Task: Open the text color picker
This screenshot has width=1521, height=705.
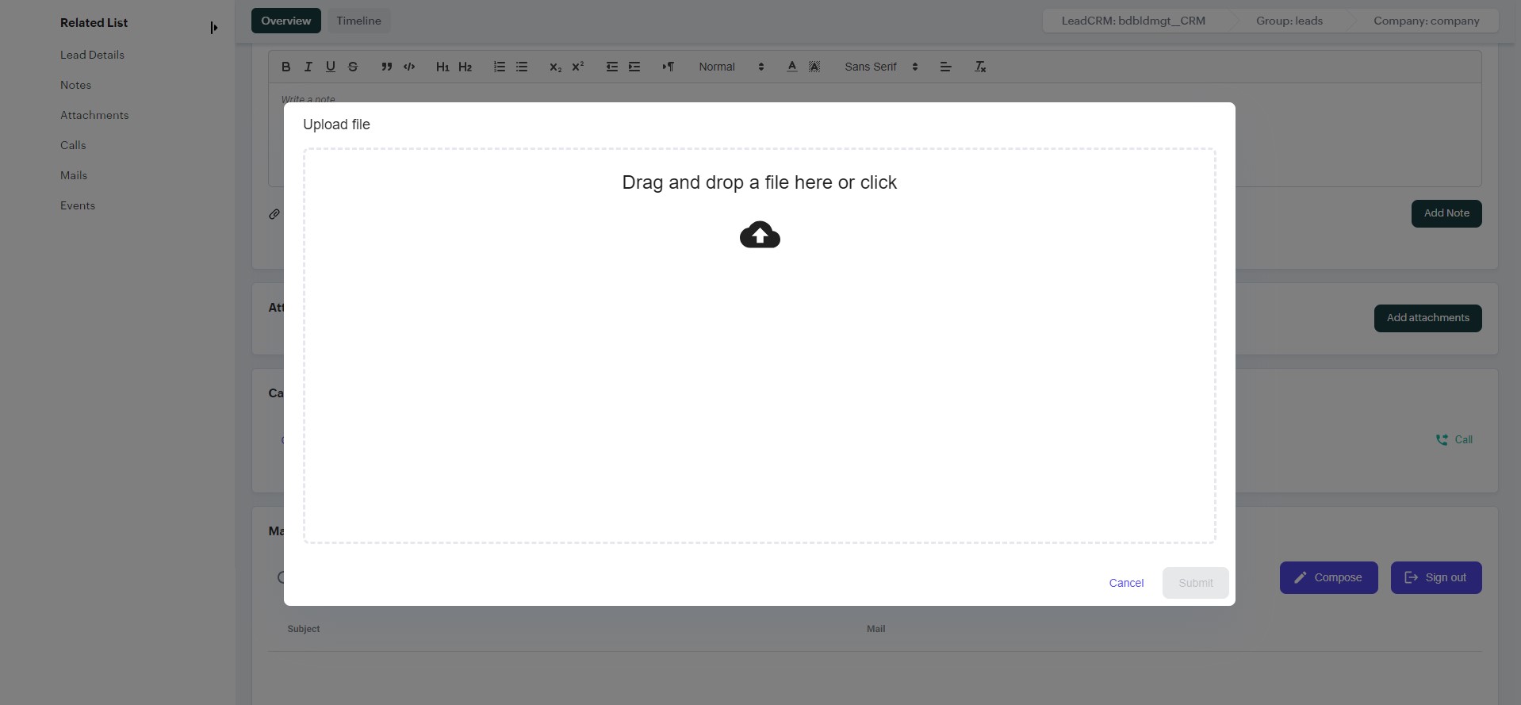Action: 791,67
